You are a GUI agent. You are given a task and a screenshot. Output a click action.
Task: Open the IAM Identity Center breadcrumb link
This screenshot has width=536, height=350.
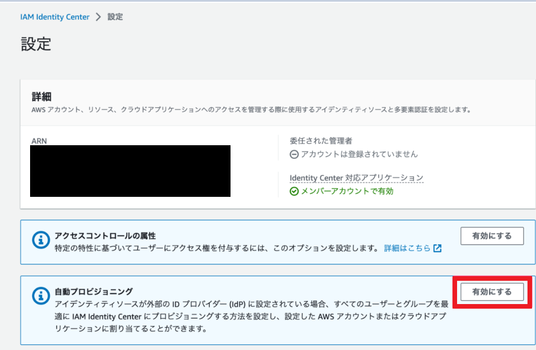(x=55, y=17)
